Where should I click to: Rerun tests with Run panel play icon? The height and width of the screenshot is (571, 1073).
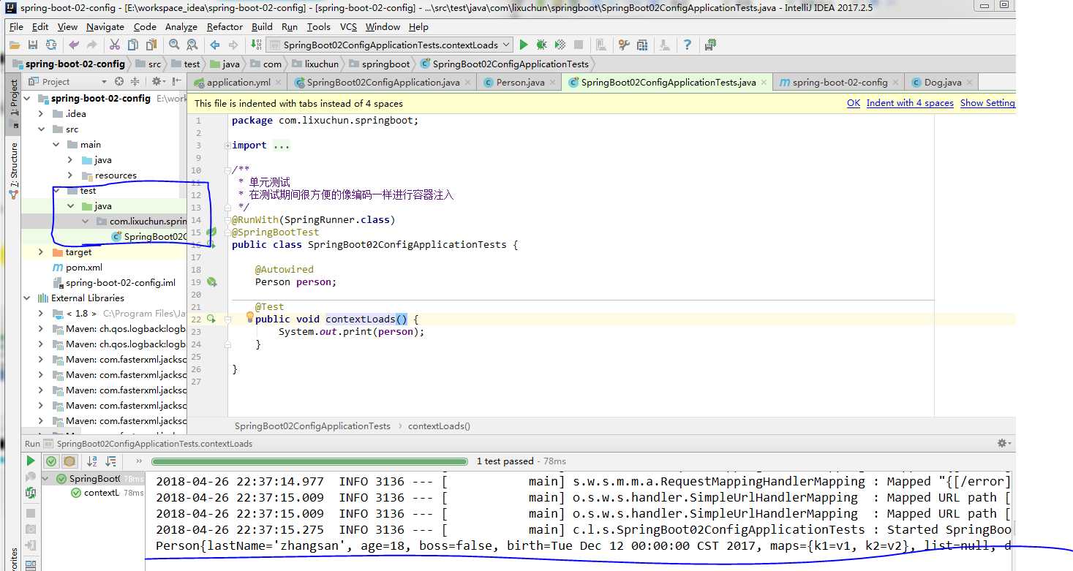[31, 461]
